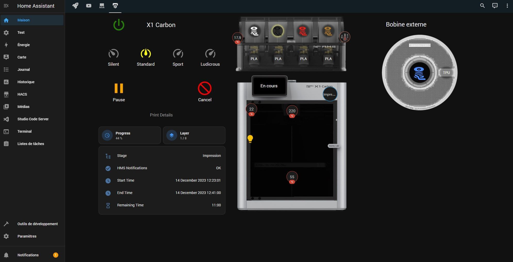Open the search icon in header
The width and height of the screenshot is (513, 262).
(482, 6)
